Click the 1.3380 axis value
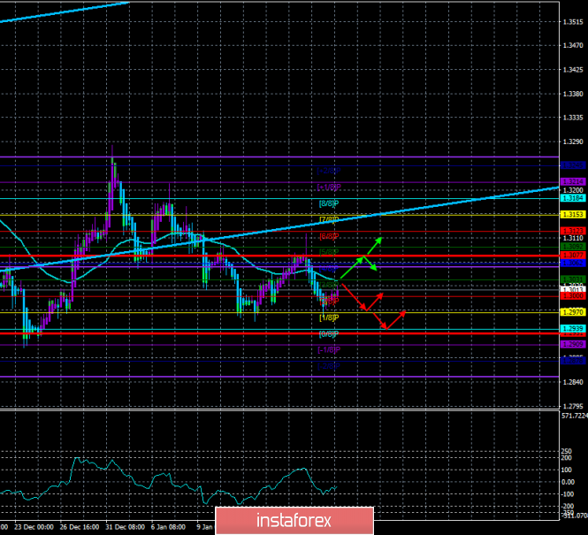 pos(573,94)
